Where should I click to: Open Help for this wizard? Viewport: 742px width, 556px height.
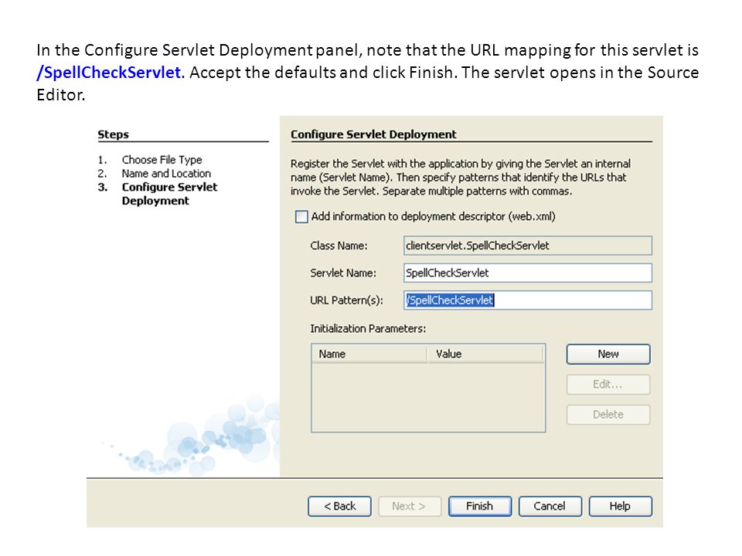621,507
